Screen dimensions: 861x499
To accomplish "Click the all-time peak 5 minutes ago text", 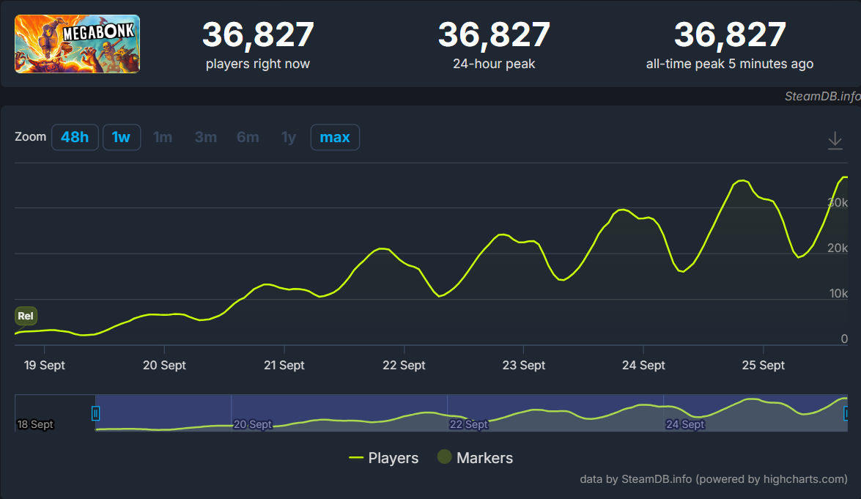I will coord(730,64).
